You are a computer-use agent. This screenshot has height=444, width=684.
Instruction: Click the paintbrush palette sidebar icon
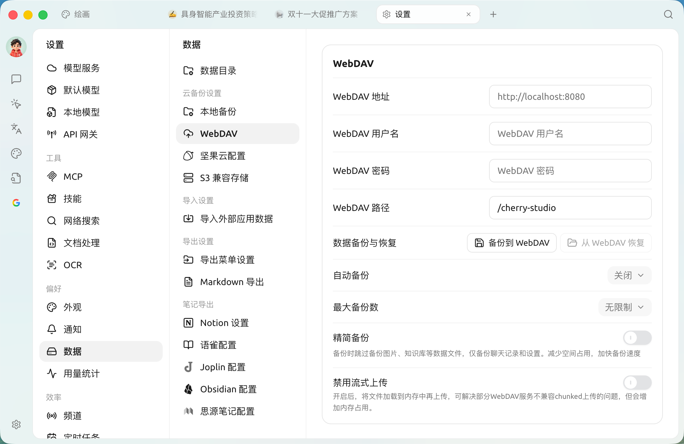click(16, 153)
